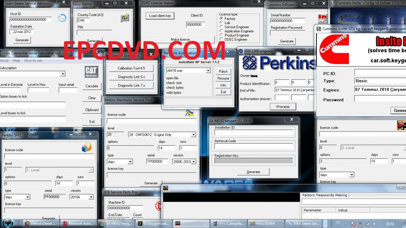Click the Installation ID field
Viewport: 406px width, 228px height.
pyautogui.click(x=254, y=132)
